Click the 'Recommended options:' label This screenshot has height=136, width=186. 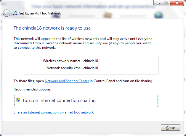coord(32,89)
